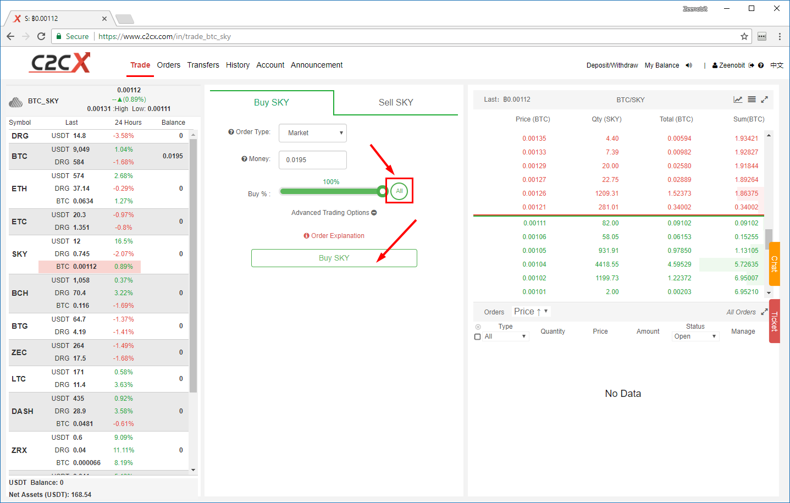Image resolution: width=790 pixels, height=503 pixels.
Task: Show the price chart view icon
Action: (x=738, y=100)
